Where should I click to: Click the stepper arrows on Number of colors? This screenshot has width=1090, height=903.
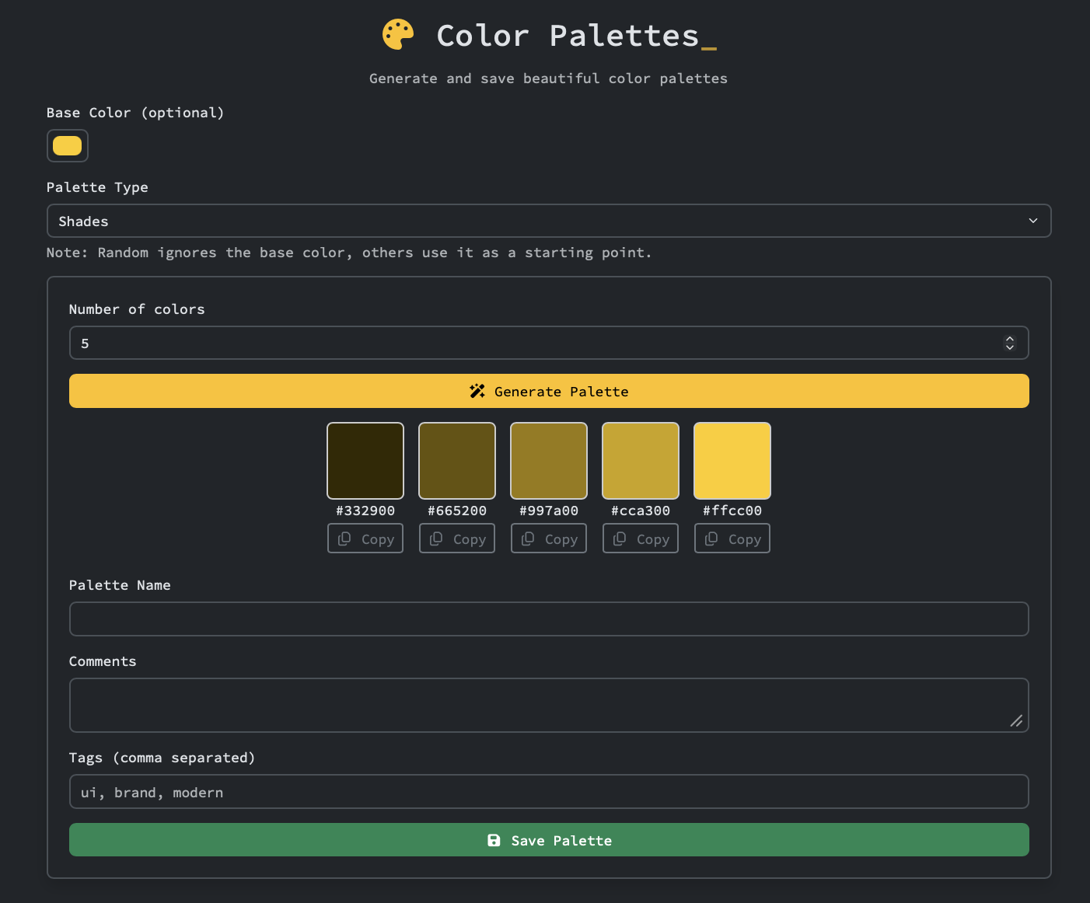click(1009, 343)
